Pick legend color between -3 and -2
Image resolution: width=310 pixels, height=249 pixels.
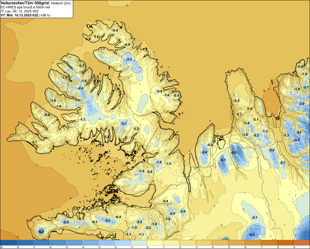(106, 243)
